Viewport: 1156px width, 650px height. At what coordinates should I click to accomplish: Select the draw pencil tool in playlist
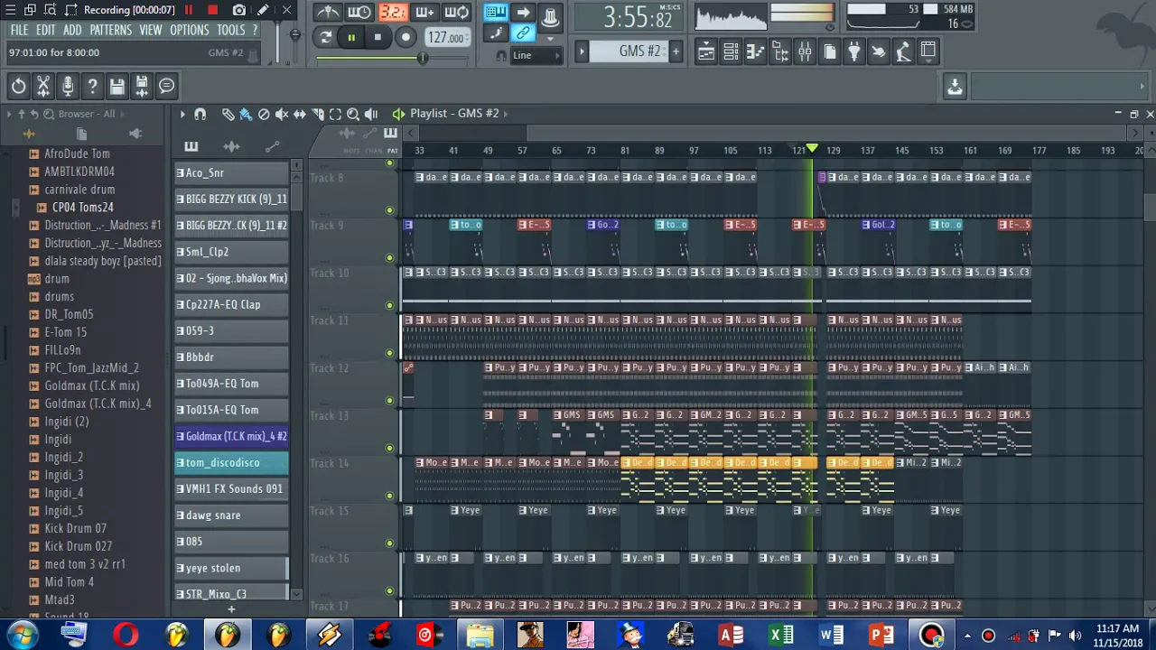pyautogui.click(x=228, y=114)
